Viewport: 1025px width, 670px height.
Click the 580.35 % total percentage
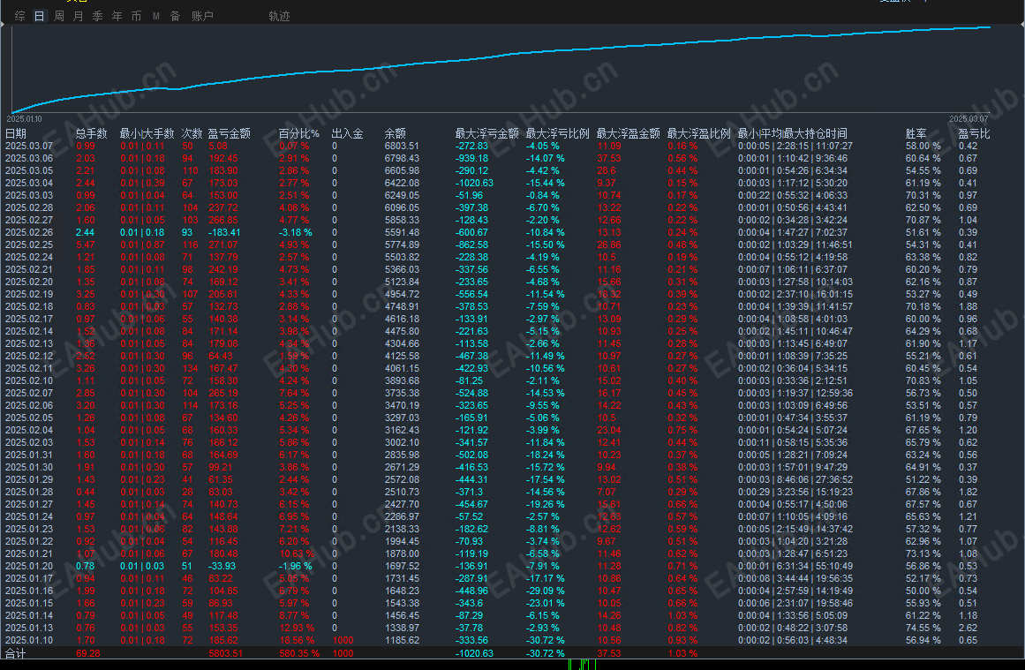point(299,653)
